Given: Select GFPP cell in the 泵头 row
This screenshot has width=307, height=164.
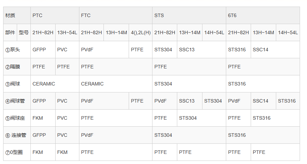Looking at the screenshot, I should (43, 50).
